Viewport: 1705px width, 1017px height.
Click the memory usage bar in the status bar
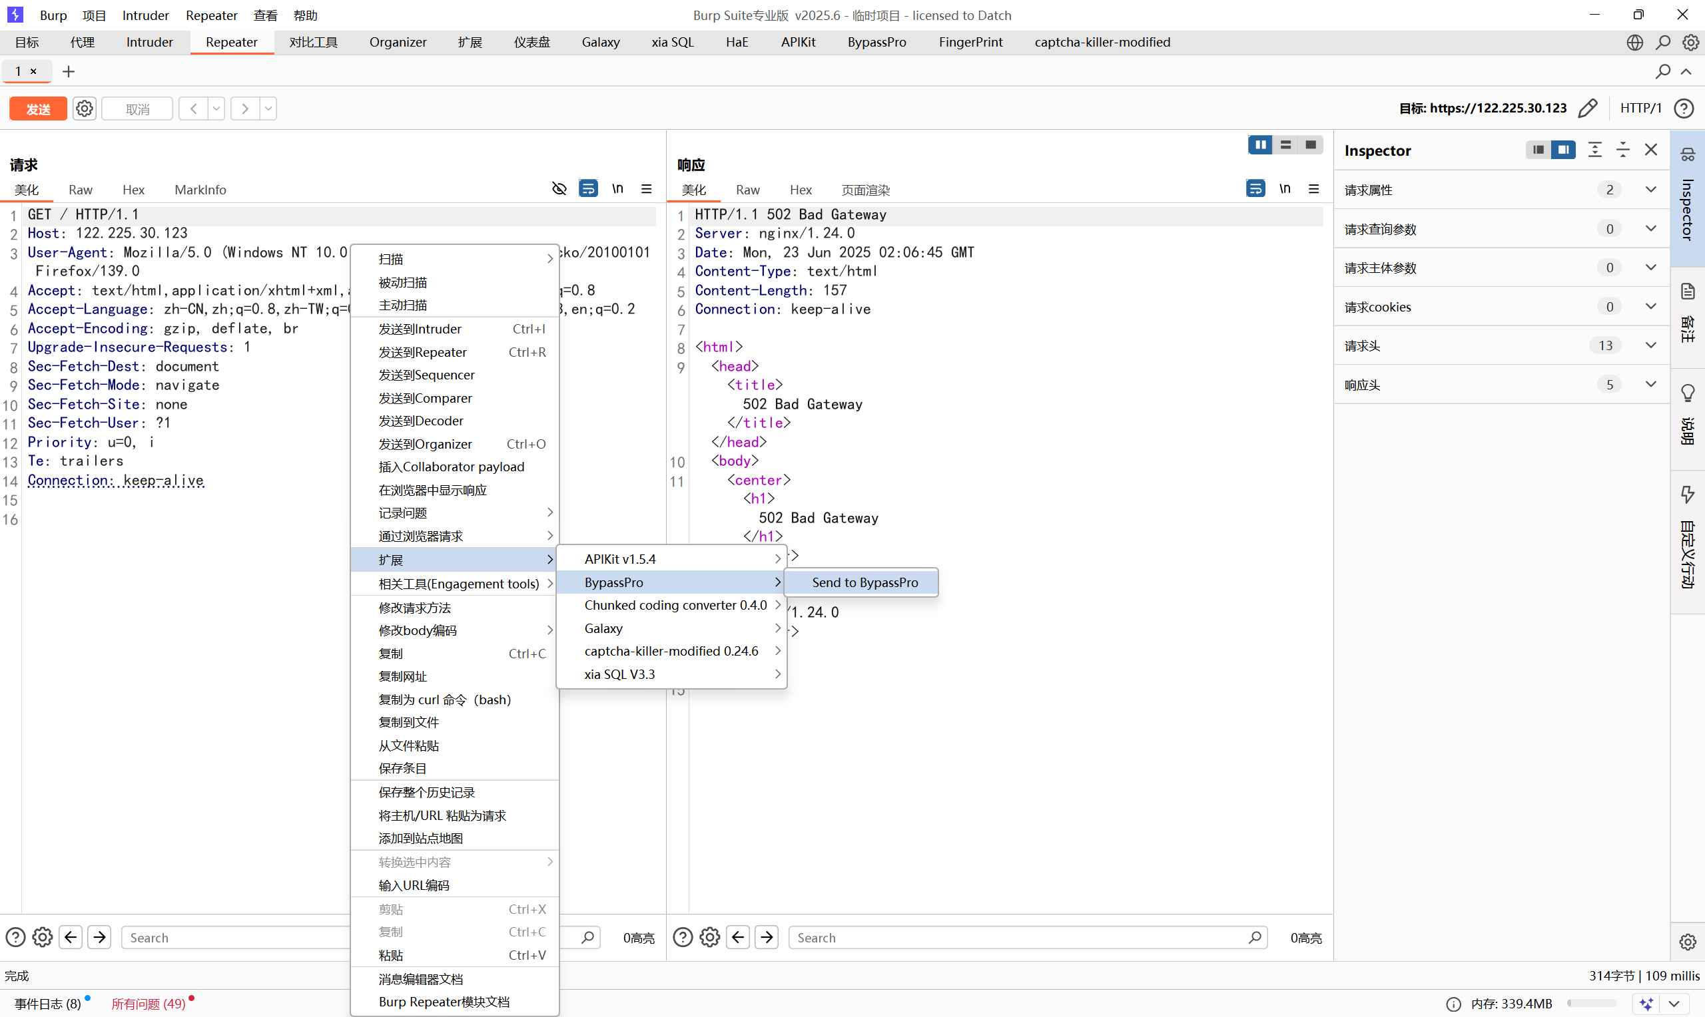coord(1594,1004)
